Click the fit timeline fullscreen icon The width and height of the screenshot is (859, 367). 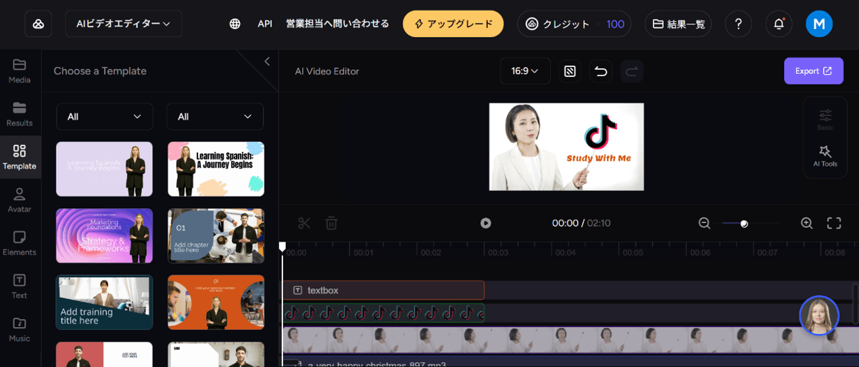[x=834, y=223]
